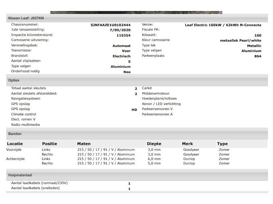Screen dimensions: 273x204
Task: Select the date 7/09/2020
Action: click(120, 30)
